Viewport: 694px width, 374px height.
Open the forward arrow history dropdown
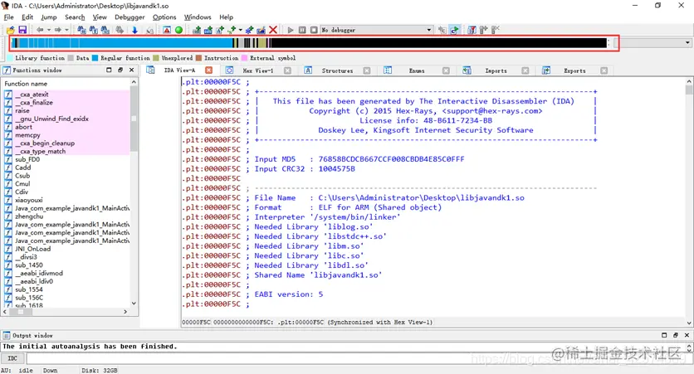click(x=67, y=30)
